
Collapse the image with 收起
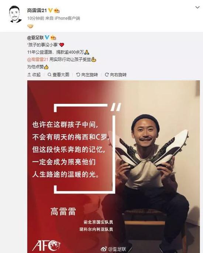(34, 74)
